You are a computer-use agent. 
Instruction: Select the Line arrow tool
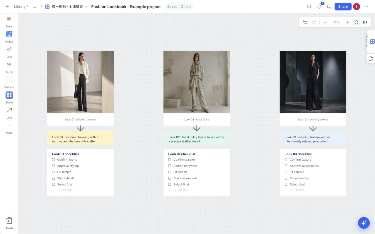[x=9, y=113]
